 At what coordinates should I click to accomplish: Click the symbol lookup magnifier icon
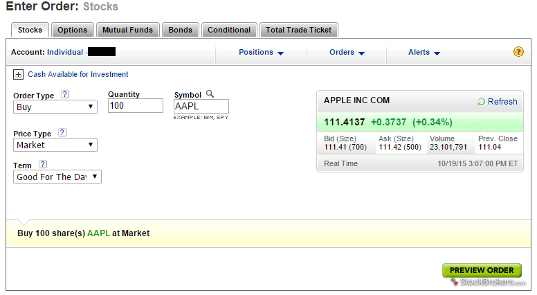click(x=210, y=94)
